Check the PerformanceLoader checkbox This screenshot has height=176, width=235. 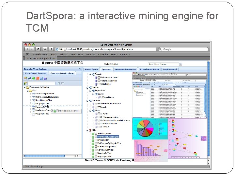[x=99, y=77]
